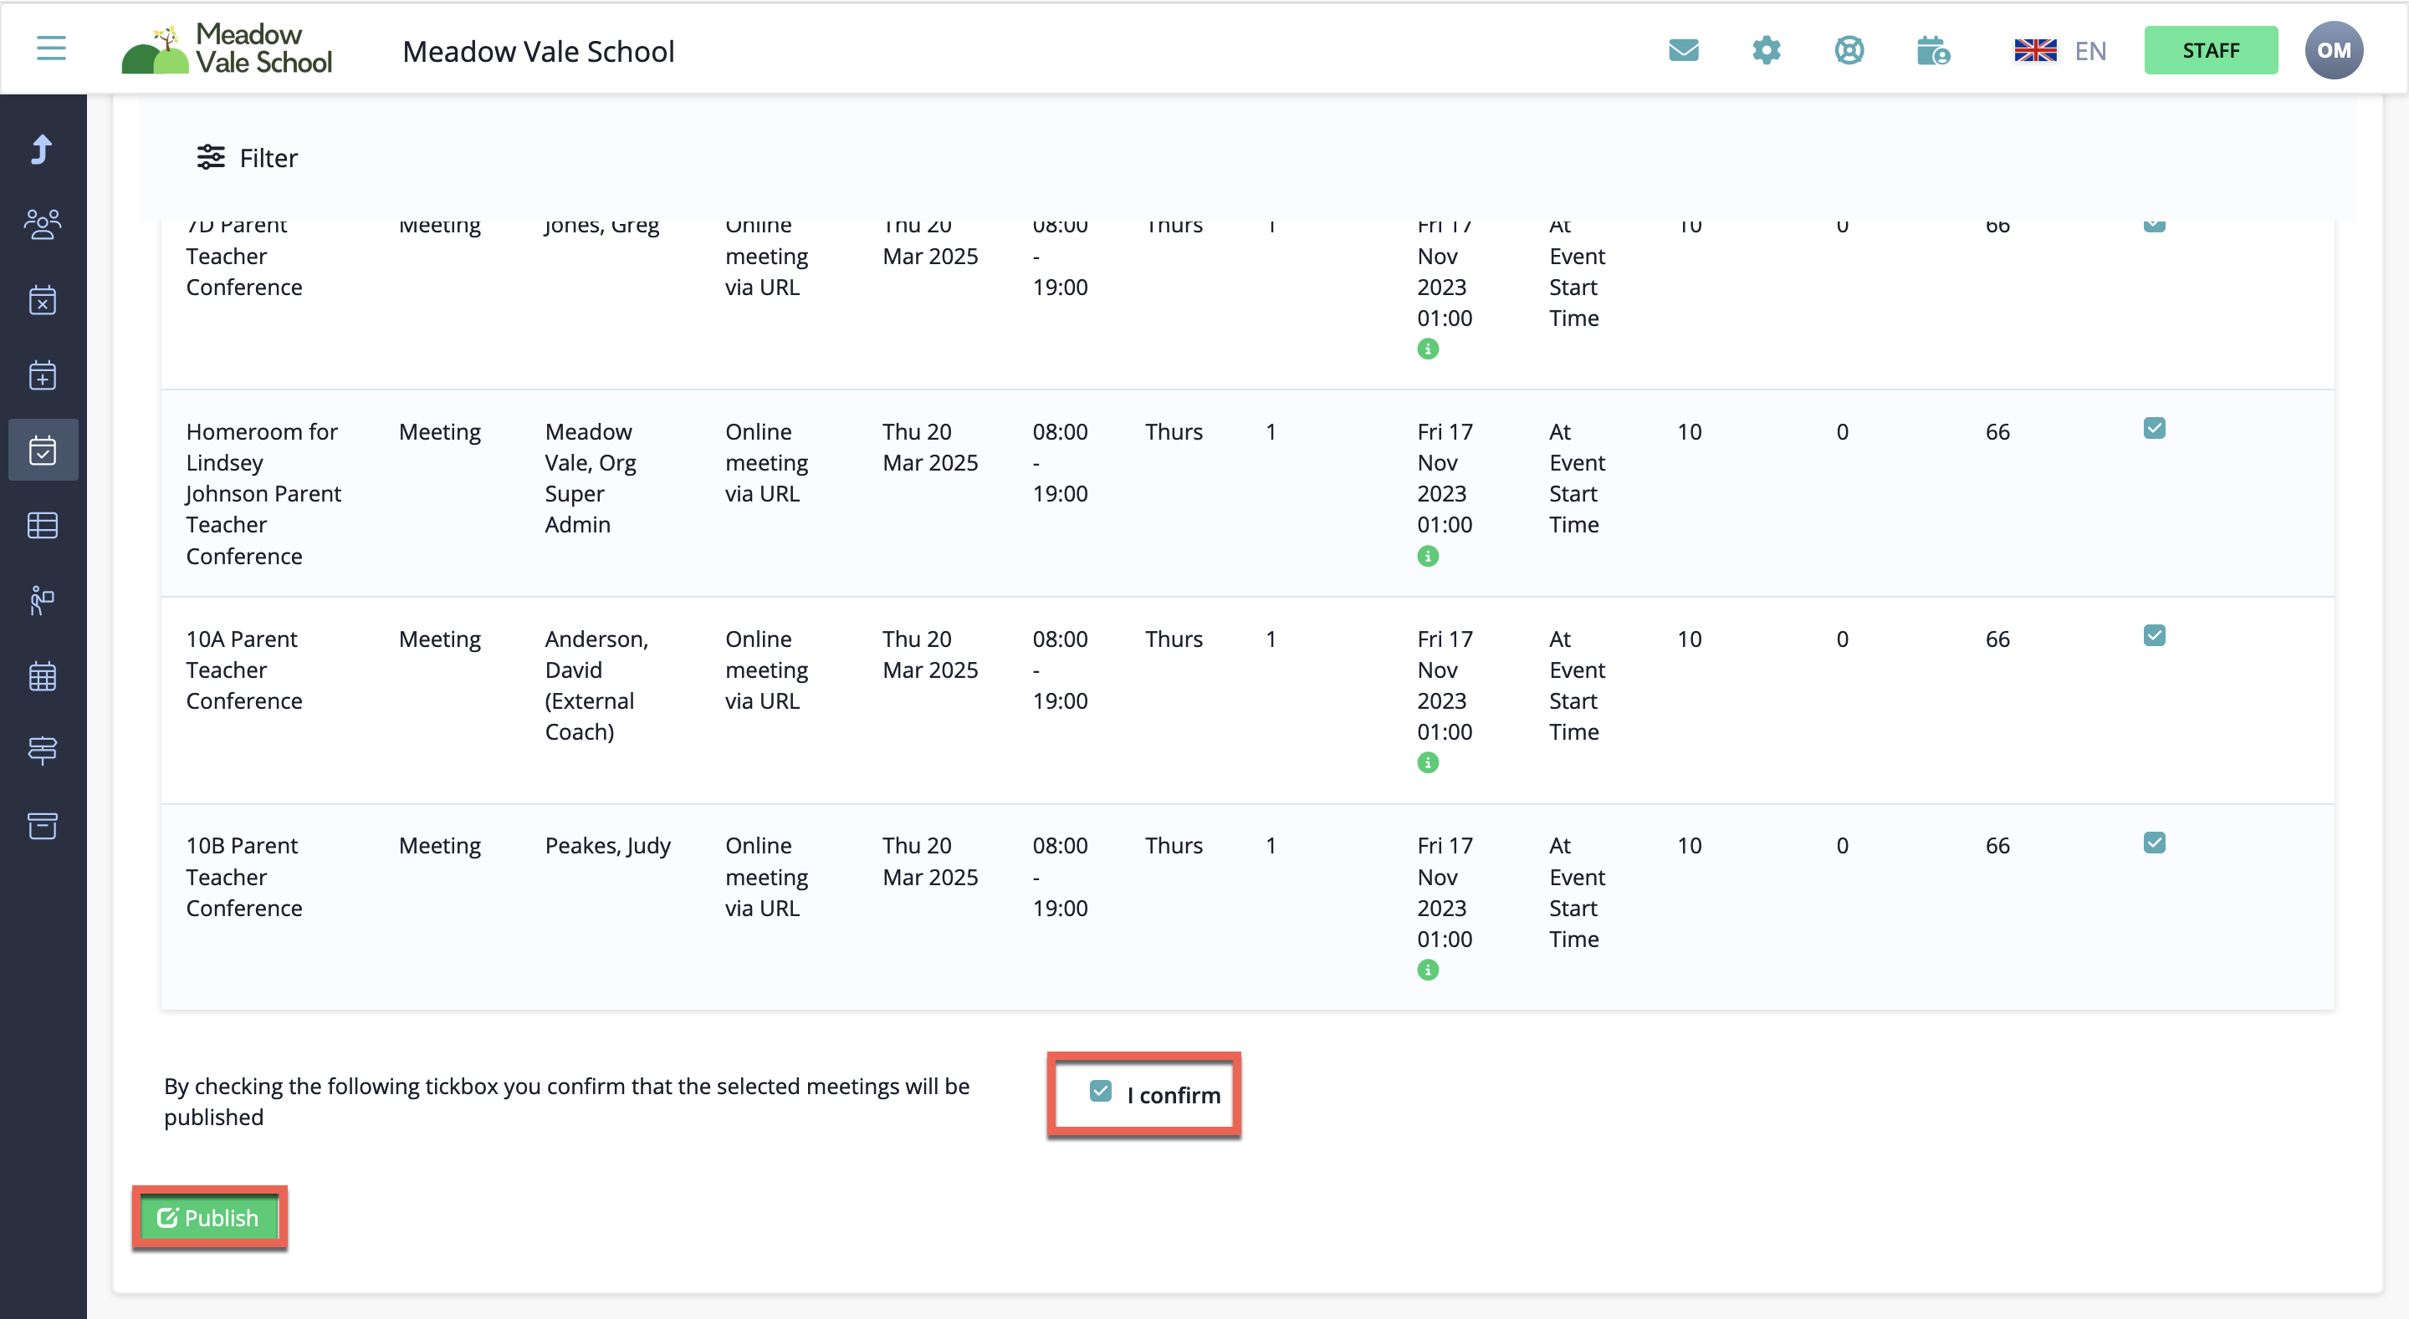Screen dimensions: 2409x1319
Task: Untick the I confirm checkbox
Action: (1101, 1091)
